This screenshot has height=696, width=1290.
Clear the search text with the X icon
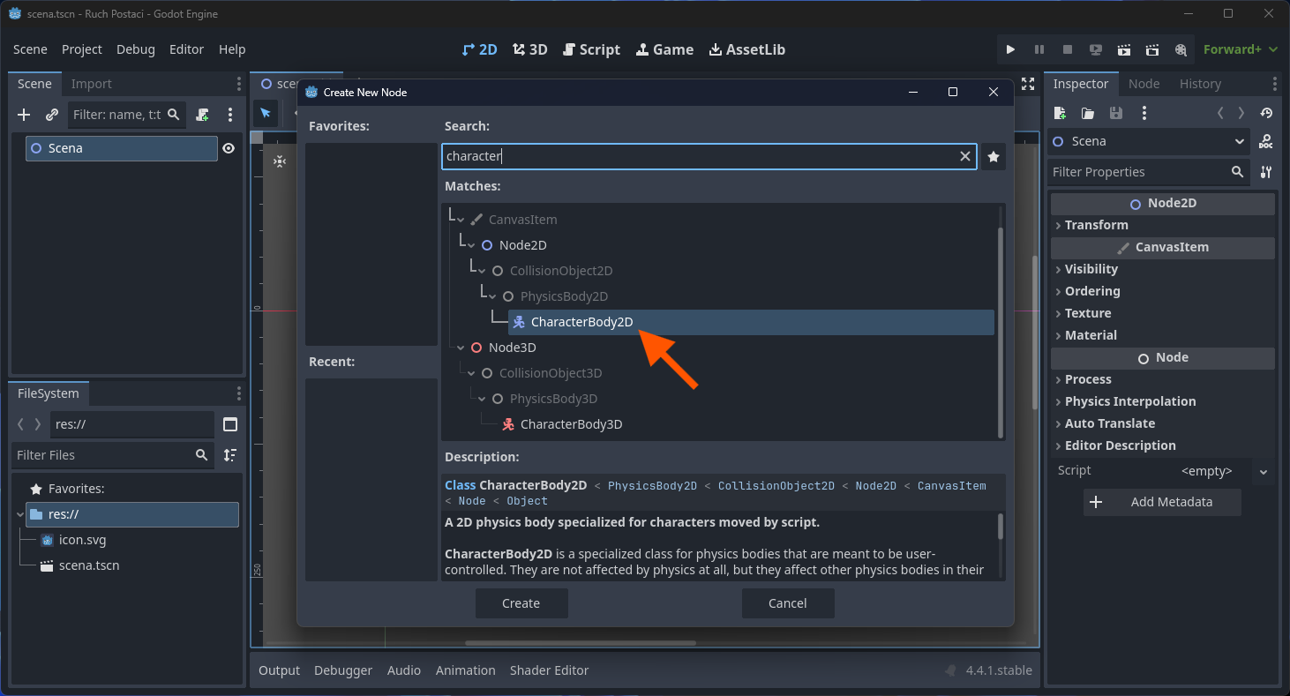[965, 156]
